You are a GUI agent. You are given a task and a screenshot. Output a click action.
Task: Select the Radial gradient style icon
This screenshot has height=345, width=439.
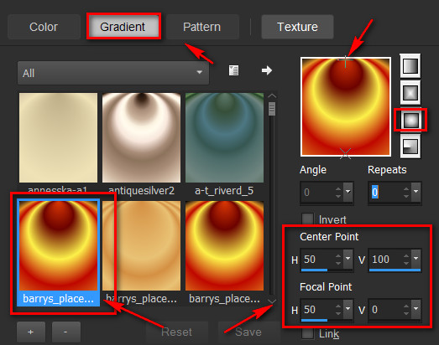(410, 147)
